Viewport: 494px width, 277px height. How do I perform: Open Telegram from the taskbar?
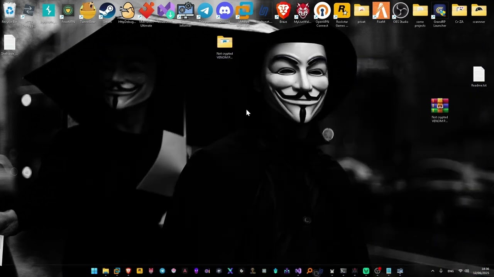coord(162,271)
